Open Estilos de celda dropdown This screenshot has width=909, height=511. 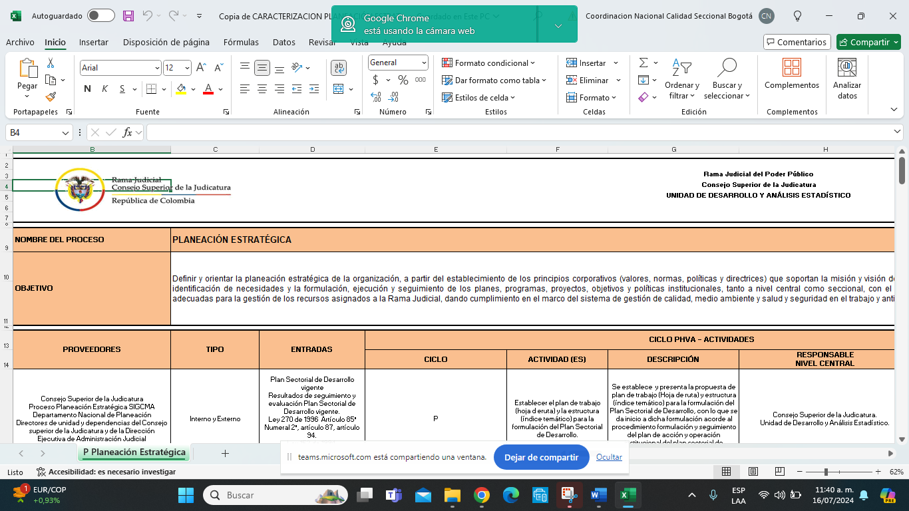(479, 98)
